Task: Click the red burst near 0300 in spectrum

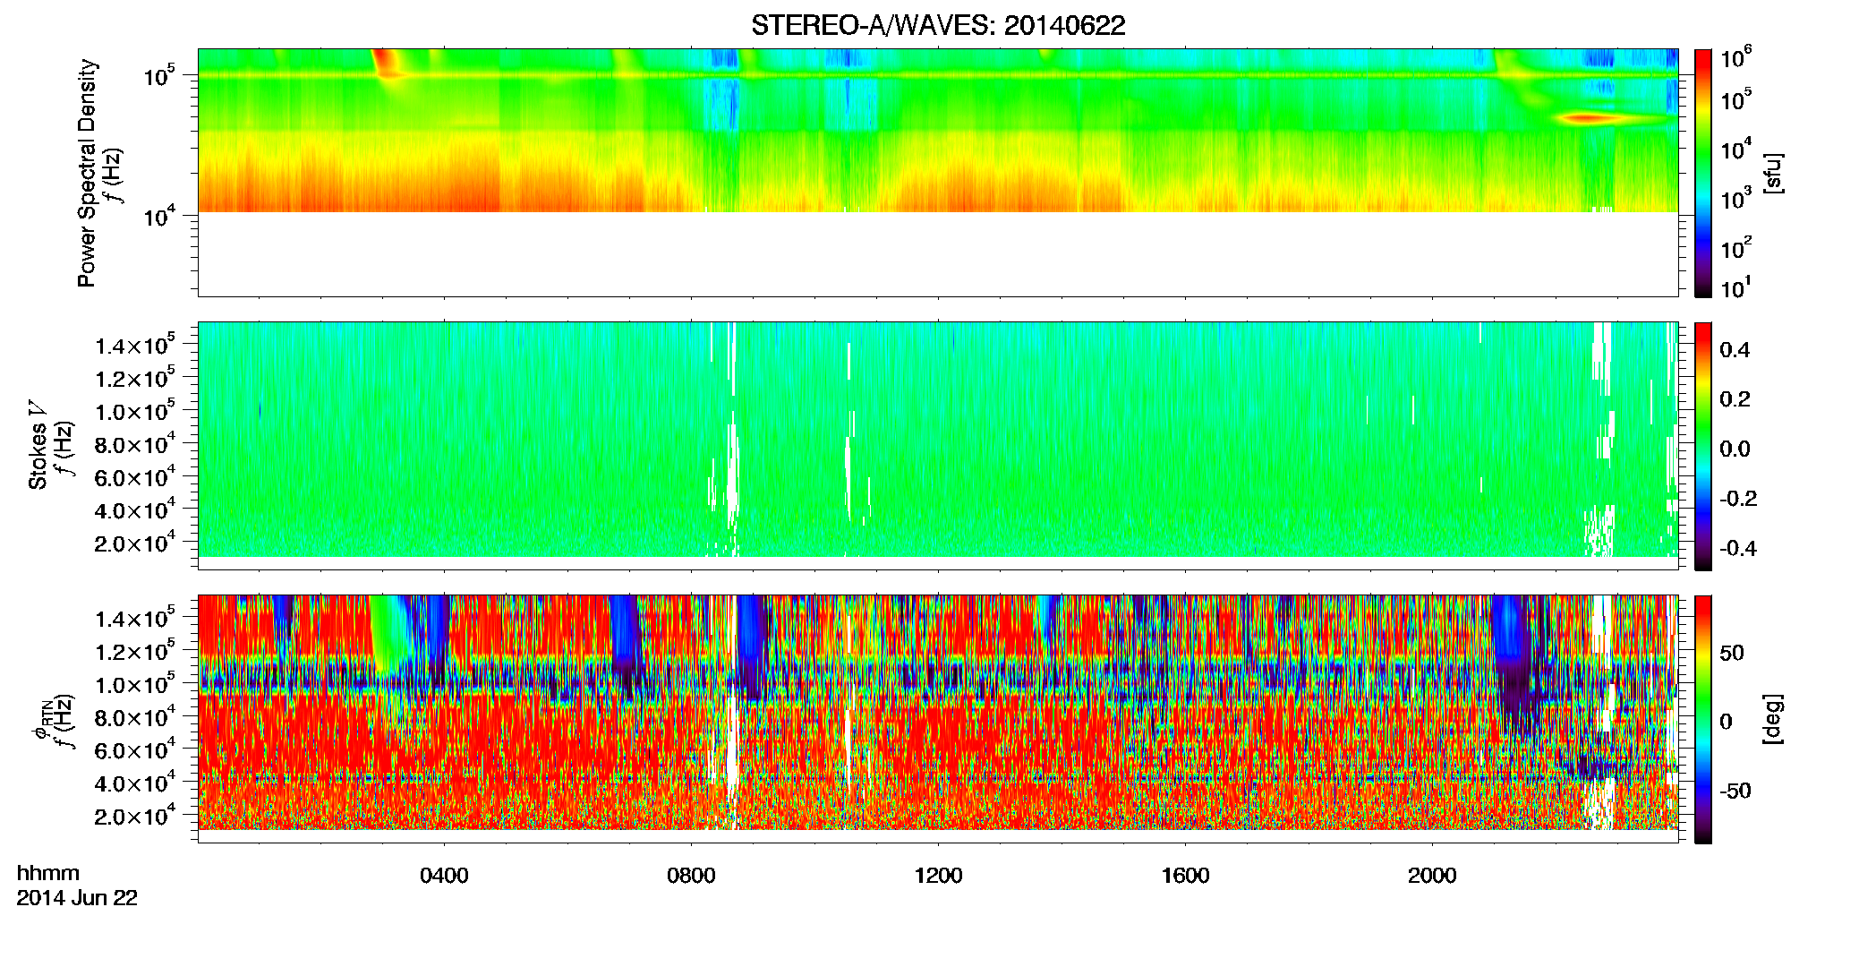Action: click(x=388, y=64)
